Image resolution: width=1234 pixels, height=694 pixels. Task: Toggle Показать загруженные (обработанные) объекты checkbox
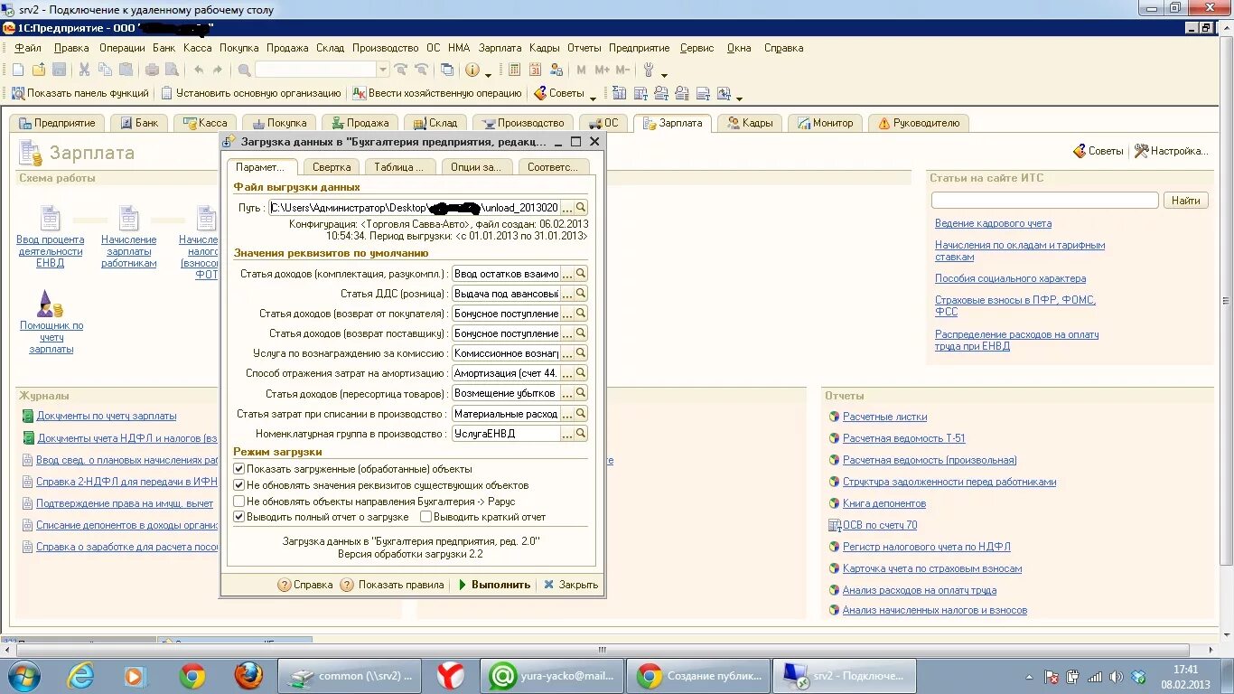tap(239, 469)
